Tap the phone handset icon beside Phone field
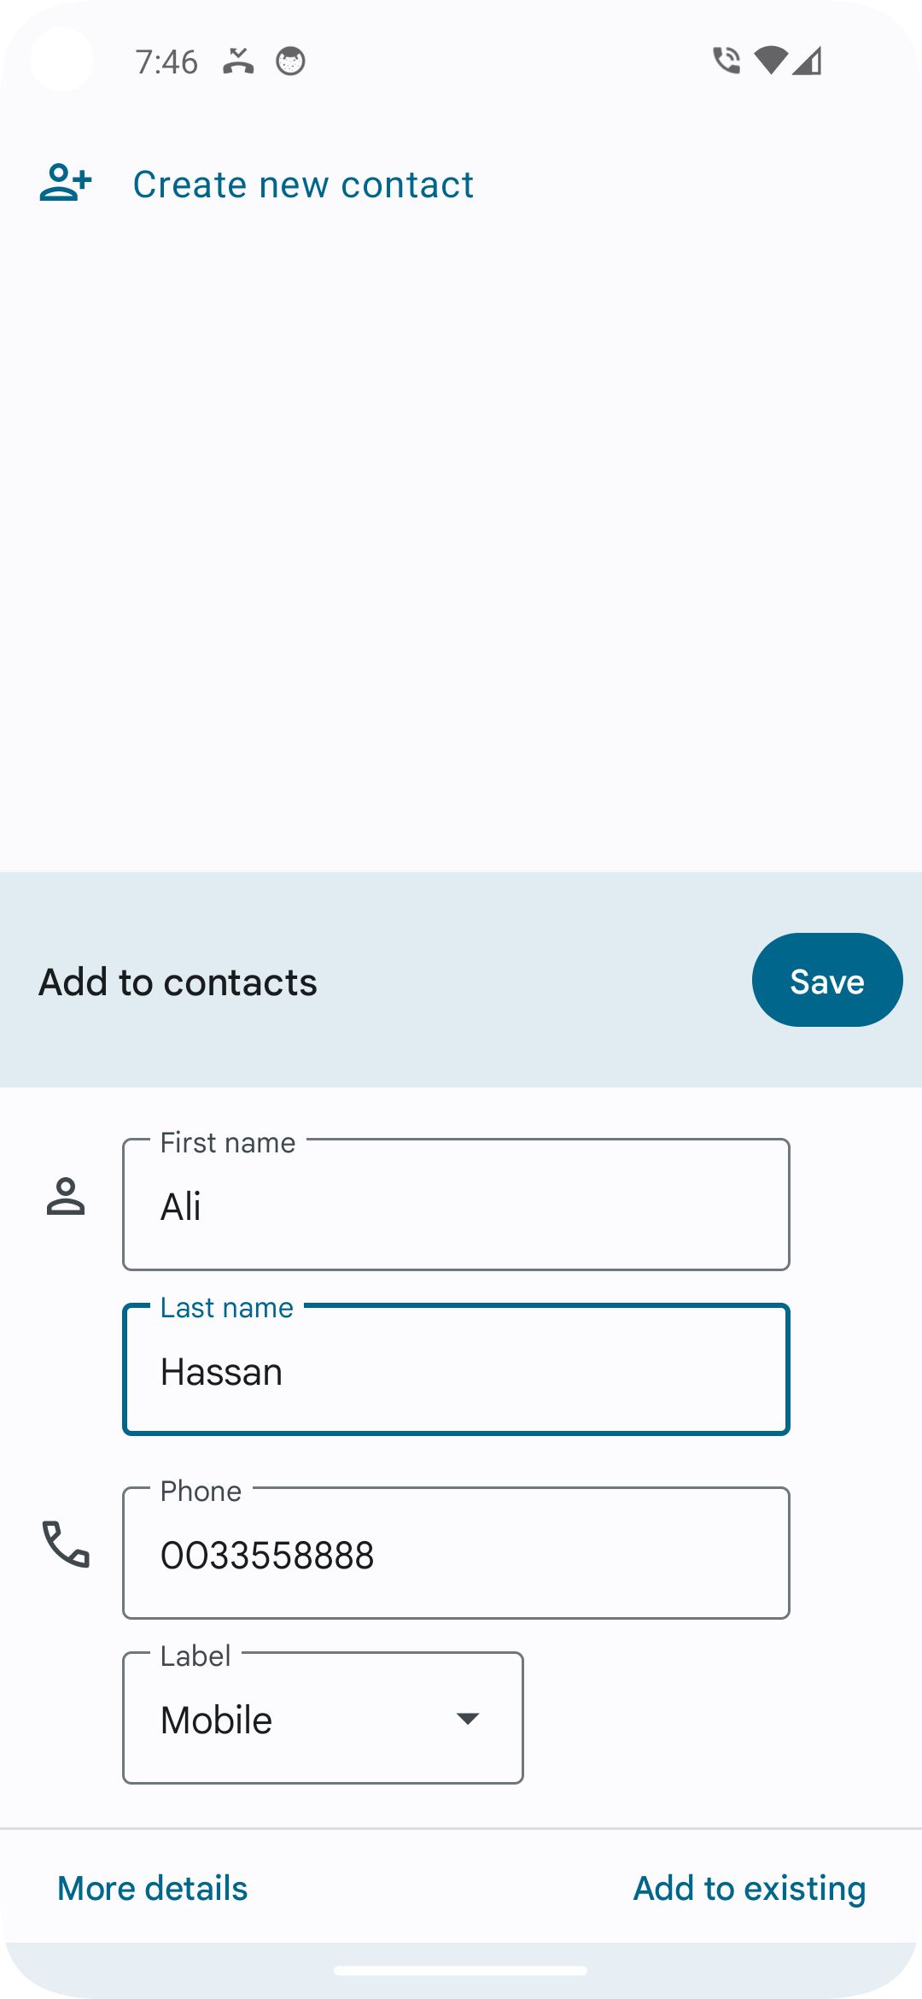This screenshot has height=1999, width=922. 66,1544
